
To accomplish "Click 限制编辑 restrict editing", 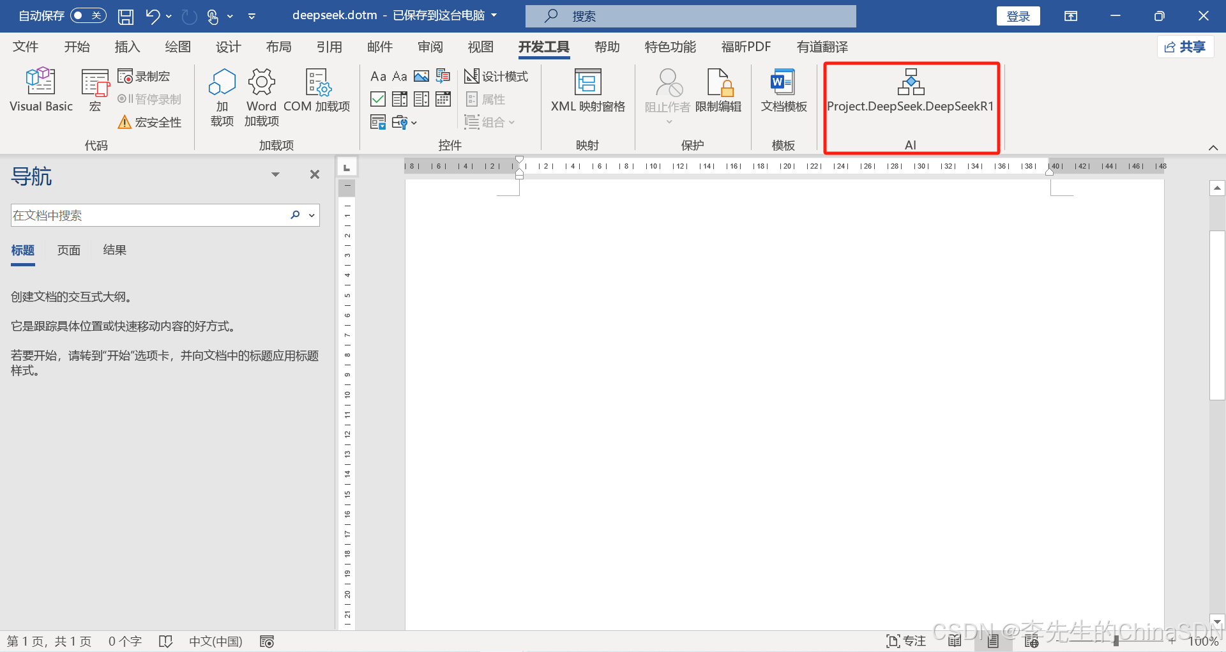I will pyautogui.click(x=718, y=90).
